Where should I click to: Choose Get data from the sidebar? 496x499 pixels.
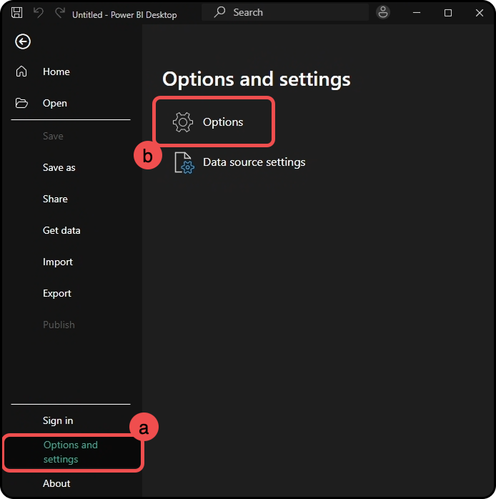[x=61, y=230]
